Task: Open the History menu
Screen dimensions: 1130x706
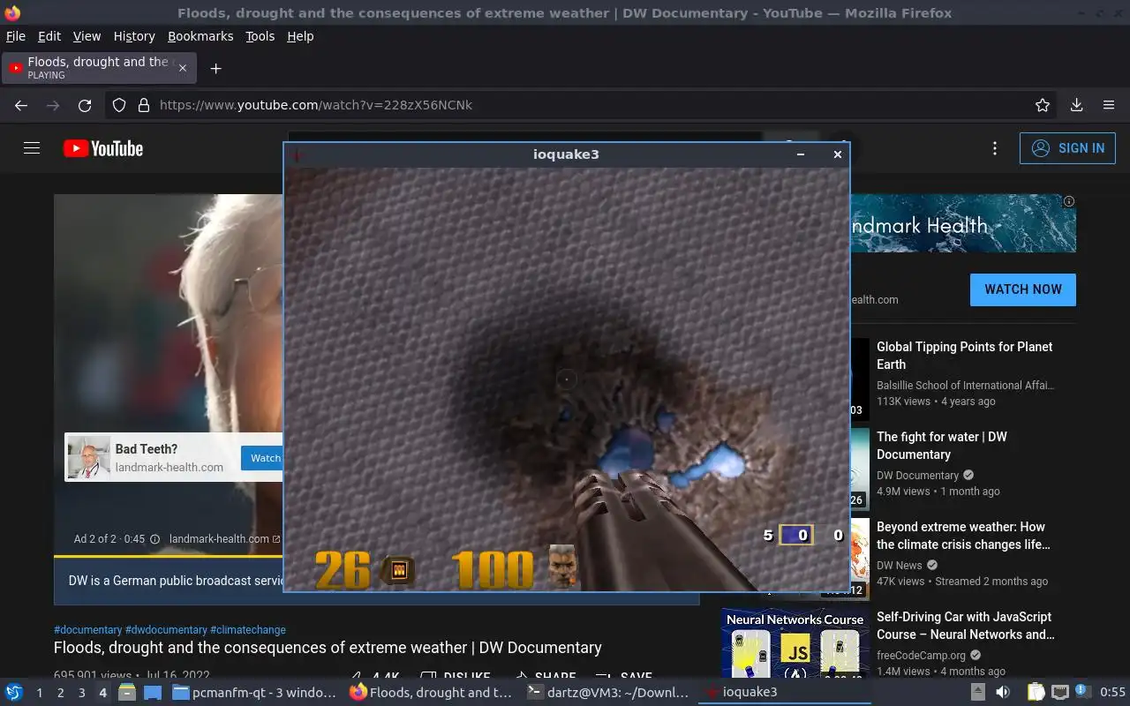Action: click(134, 36)
